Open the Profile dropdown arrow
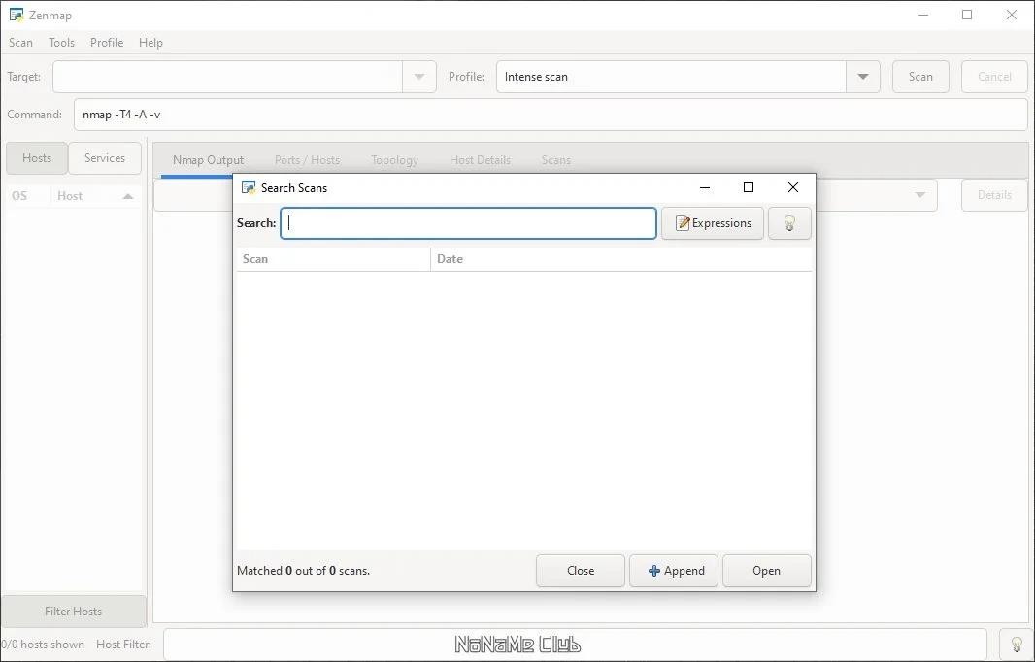The width and height of the screenshot is (1035, 662). (863, 77)
